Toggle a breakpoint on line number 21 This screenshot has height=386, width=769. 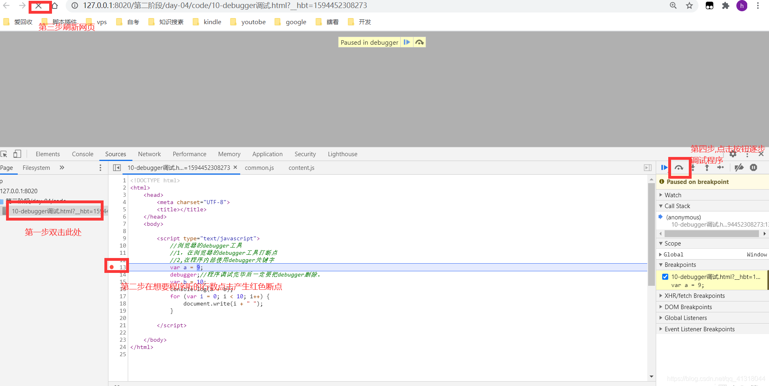[123, 325]
